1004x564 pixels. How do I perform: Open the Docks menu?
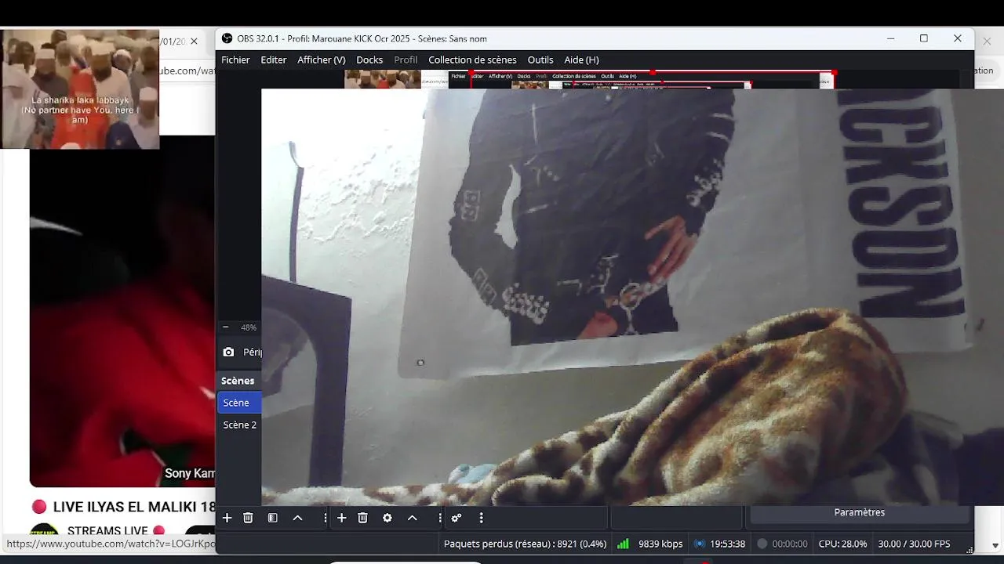(369, 60)
